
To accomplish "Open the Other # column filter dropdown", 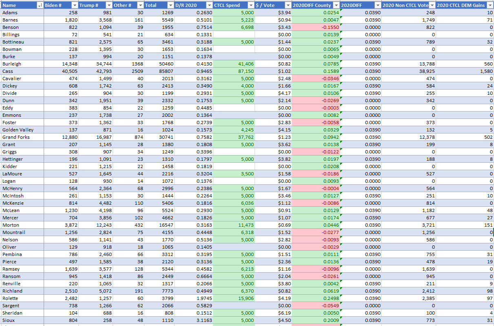I will [140, 5].
